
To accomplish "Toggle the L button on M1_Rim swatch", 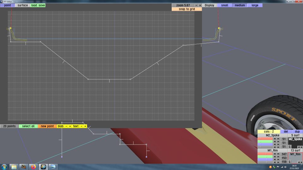I will tap(290, 162).
